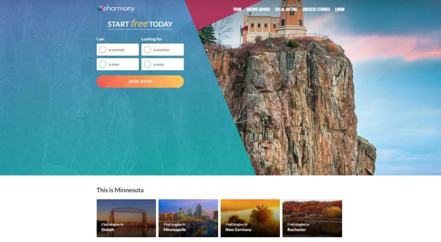Open the Tour menu item
Screen dimensions: 441x242
[x=237, y=9]
